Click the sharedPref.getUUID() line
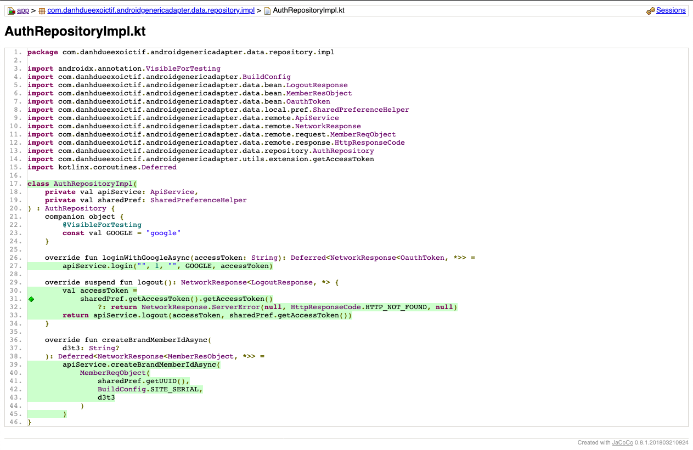693x450 pixels. tap(144, 381)
